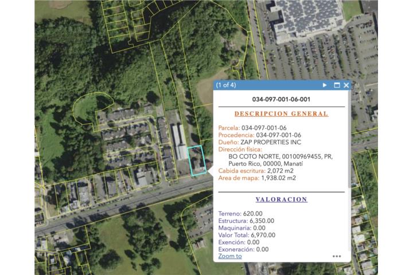
Task: Click owner name ZAP PROPERTIES INC
Action: [271, 142]
